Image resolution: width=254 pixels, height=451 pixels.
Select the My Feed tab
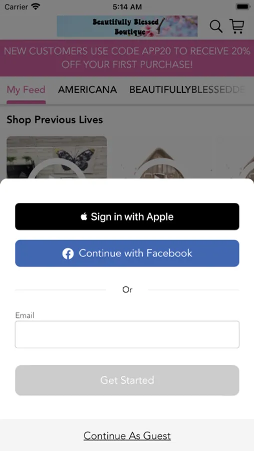(x=26, y=90)
